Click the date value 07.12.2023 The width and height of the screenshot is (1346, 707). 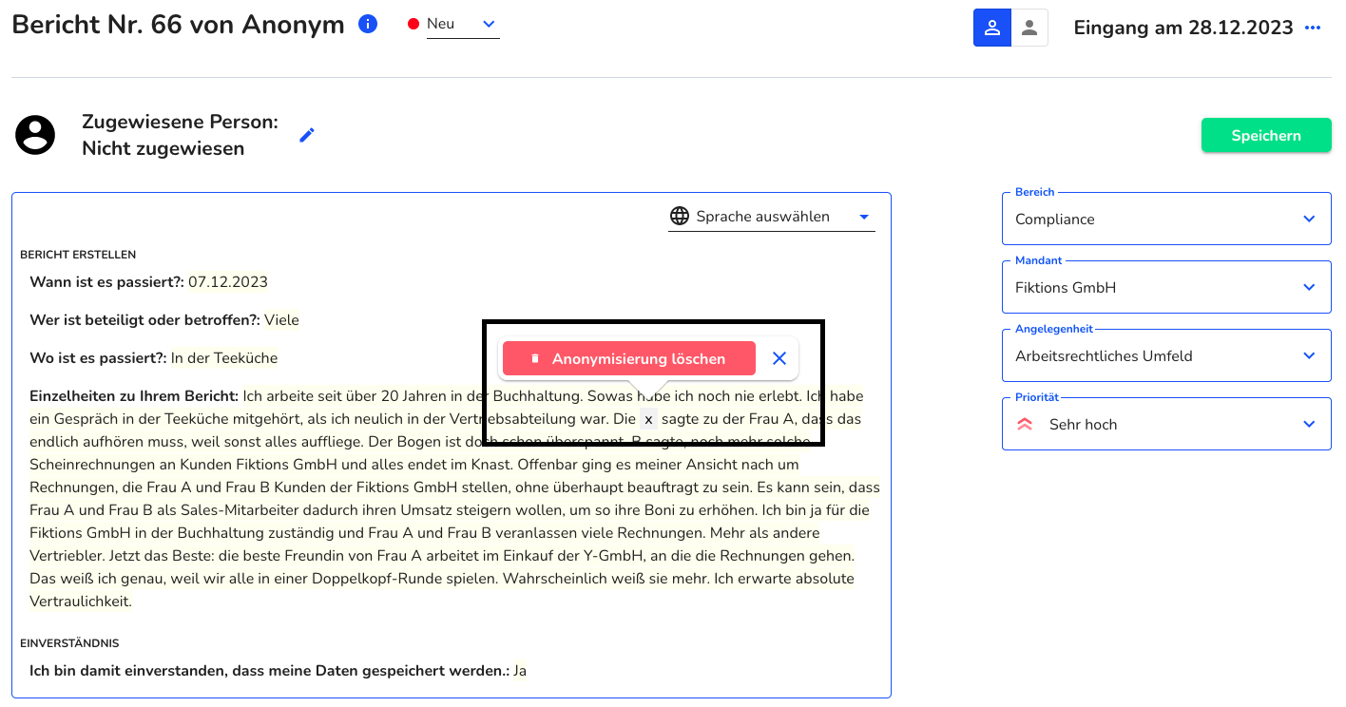point(228,282)
